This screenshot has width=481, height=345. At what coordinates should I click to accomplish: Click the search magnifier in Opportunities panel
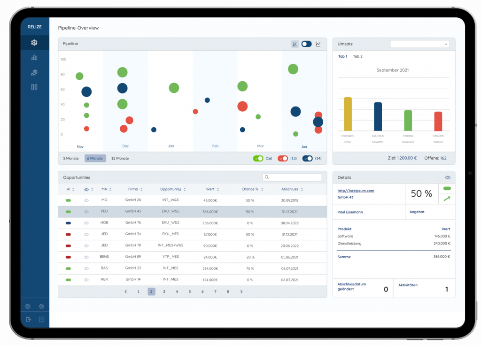(x=268, y=177)
